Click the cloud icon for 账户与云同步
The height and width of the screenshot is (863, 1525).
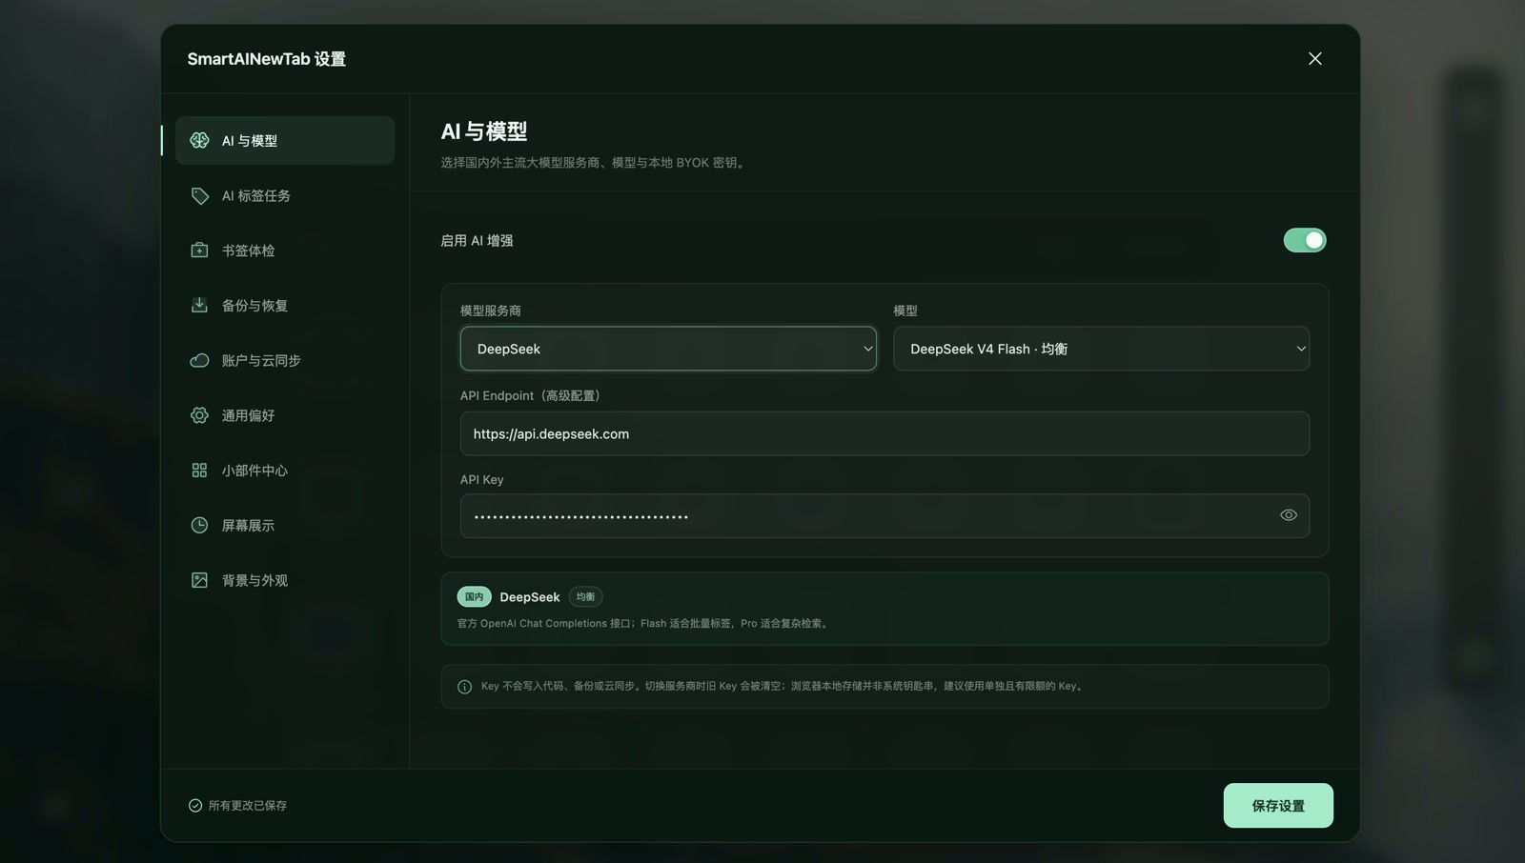click(199, 360)
